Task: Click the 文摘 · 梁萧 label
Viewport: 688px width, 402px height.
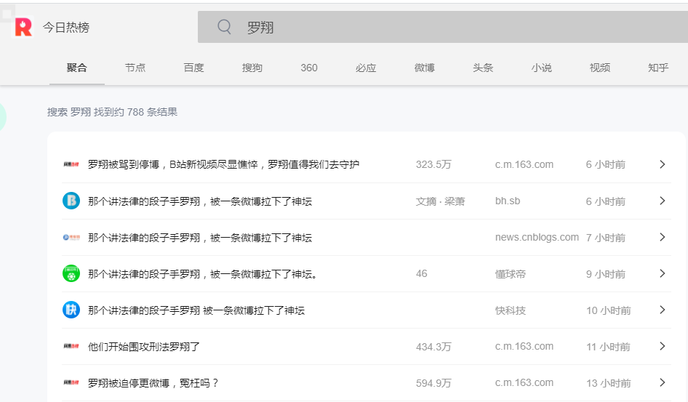Action: (x=440, y=201)
